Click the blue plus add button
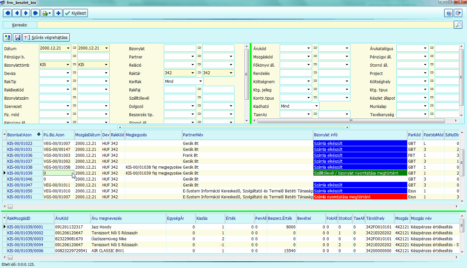Screen dimensions: 467x268 click(x=58, y=13)
